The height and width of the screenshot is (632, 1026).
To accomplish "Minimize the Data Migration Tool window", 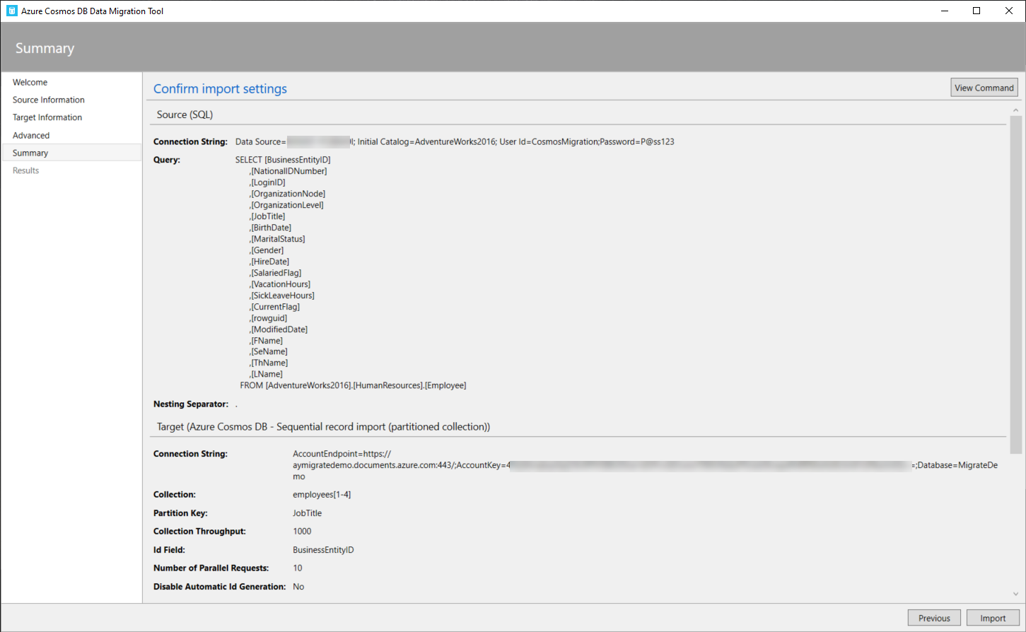I will click(x=944, y=11).
